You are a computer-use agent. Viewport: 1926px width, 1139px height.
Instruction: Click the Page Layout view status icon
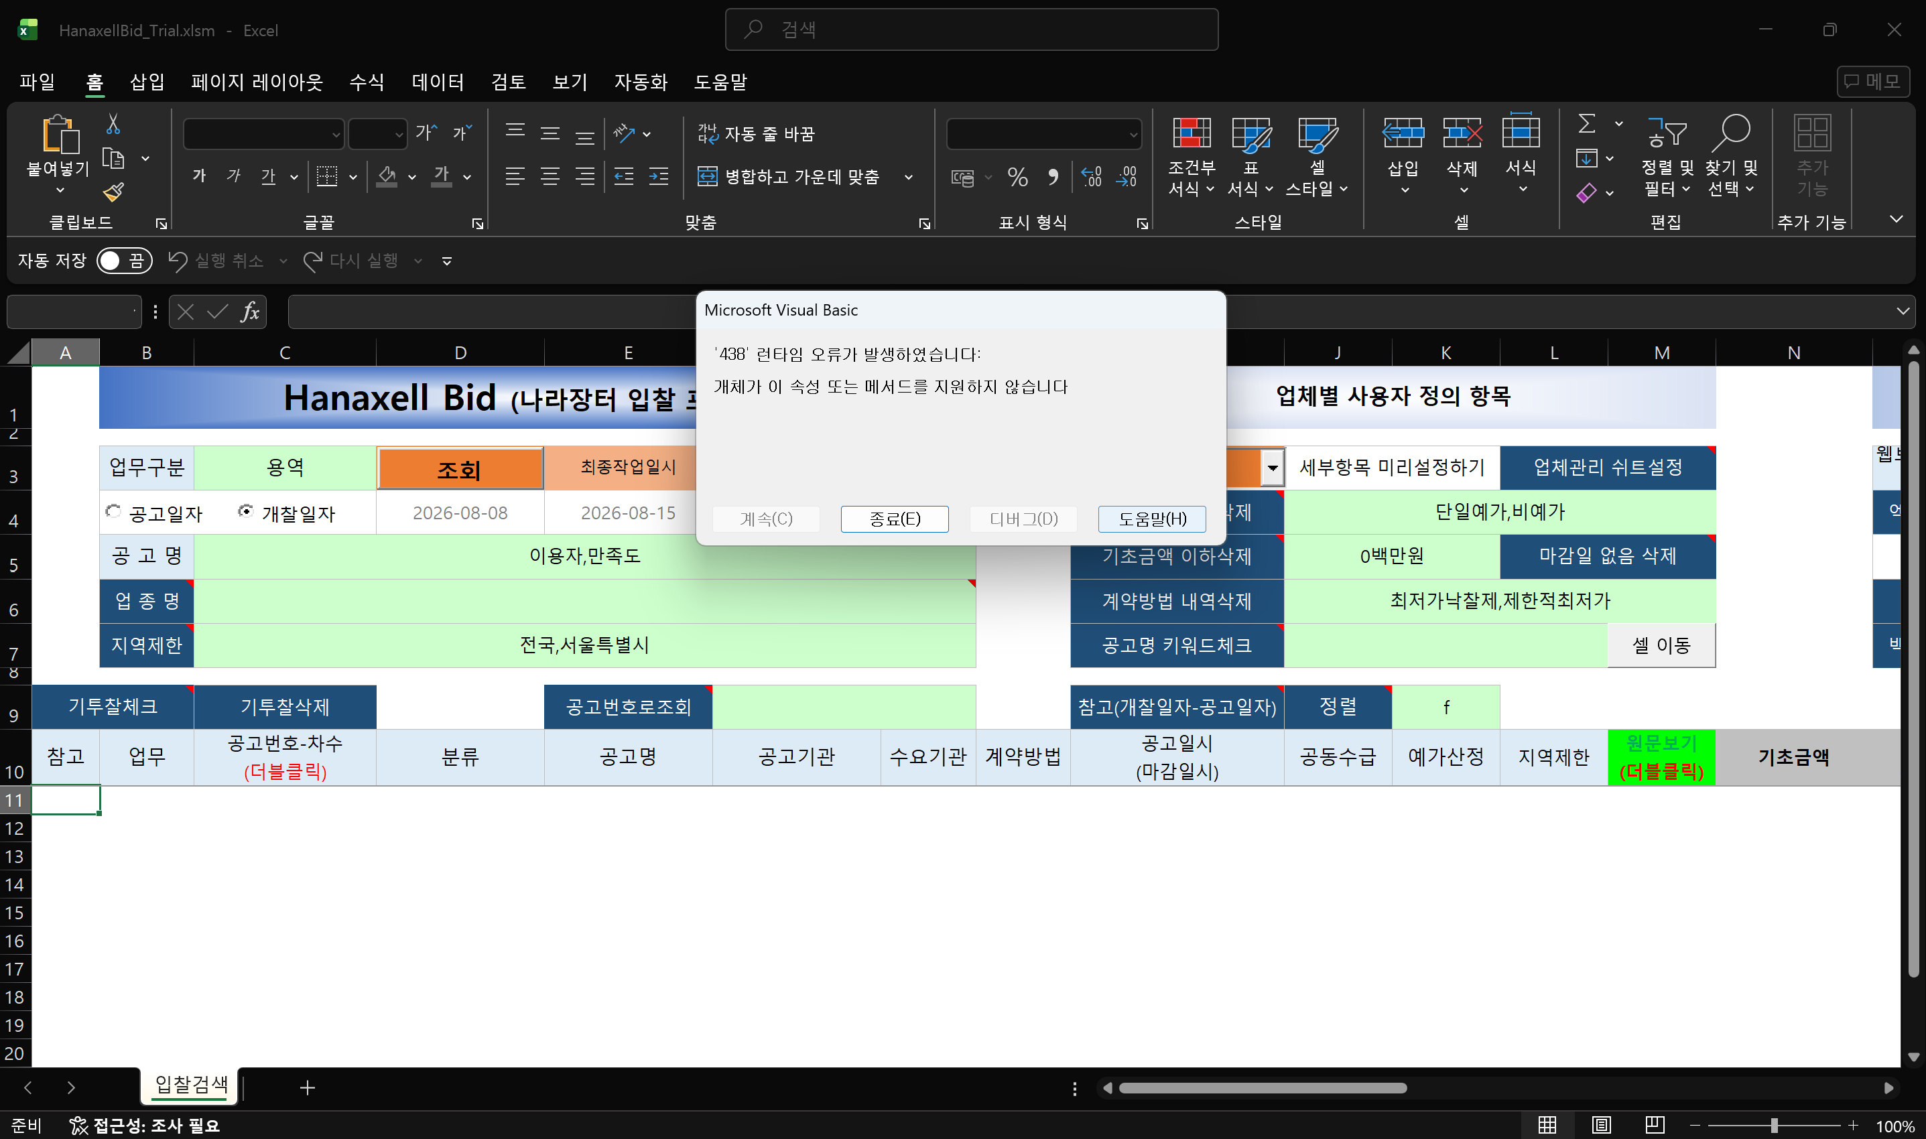[1601, 1125]
